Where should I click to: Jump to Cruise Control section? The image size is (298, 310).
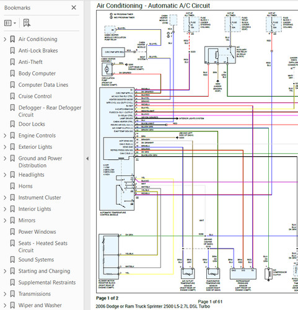pyautogui.click(x=35, y=96)
